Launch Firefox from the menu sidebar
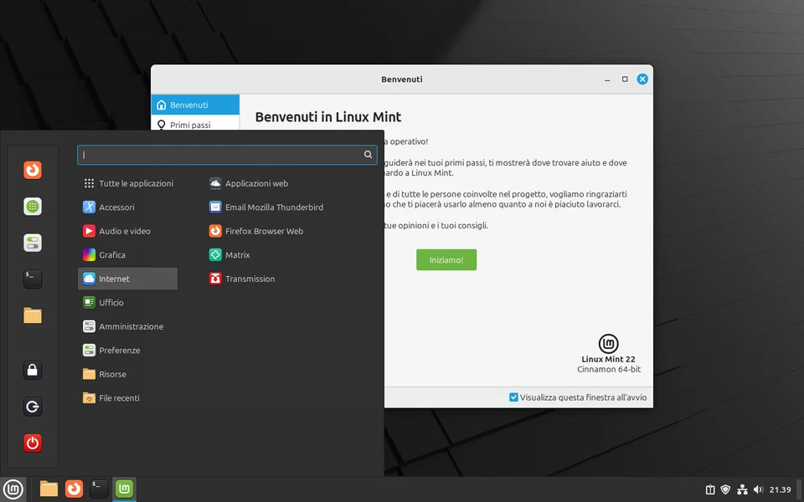This screenshot has height=502, width=804. tap(32, 170)
